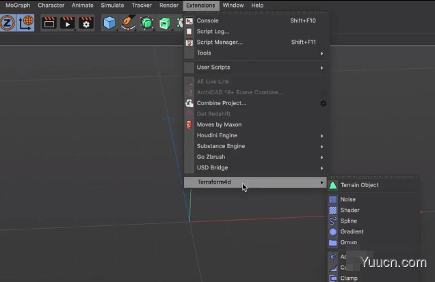
Task: Open the Character menu
Action: pos(51,5)
